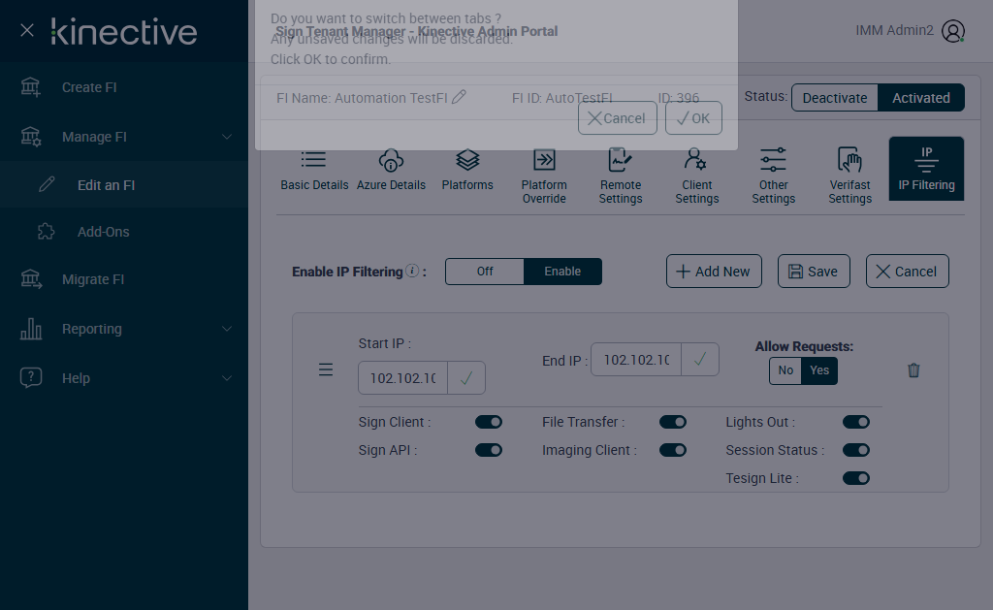This screenshot has width=993, height=610.
Task: Toggle the Sign API switch
Action: pyautogui.click(x=489, y=450)
